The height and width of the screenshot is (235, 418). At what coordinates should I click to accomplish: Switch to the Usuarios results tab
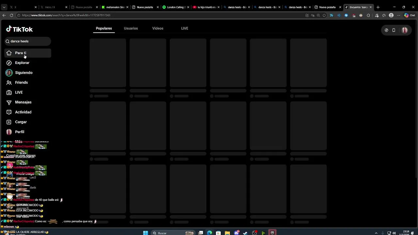[131, 28]
